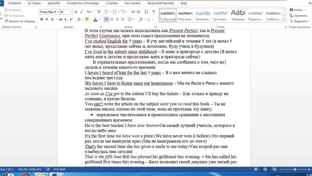Click РУССКИЙ language indicator
Screen dimensions: 312x176
tap(59, 169)
